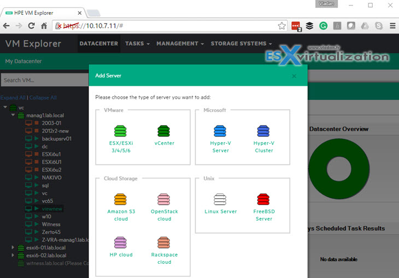Open the Storage Systems dropdown menu
399x278 pixels.
241,44
